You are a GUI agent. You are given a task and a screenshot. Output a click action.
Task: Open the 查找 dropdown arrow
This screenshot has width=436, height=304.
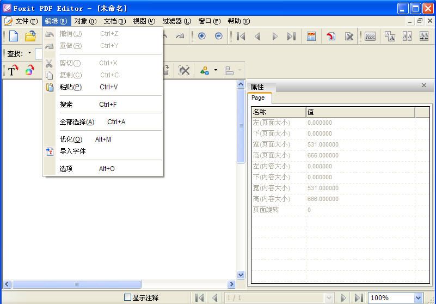pos(30,53)
